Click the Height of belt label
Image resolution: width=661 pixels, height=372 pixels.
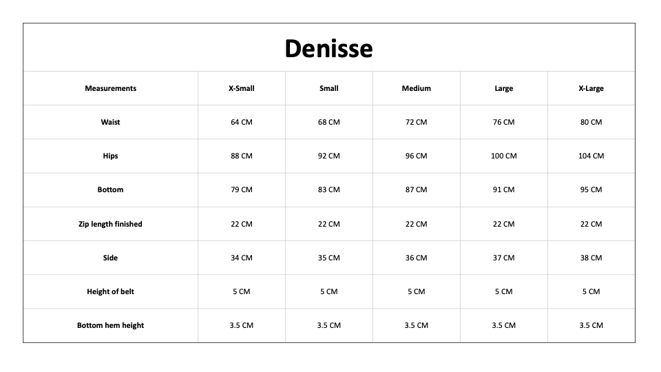tap(110, 291)
